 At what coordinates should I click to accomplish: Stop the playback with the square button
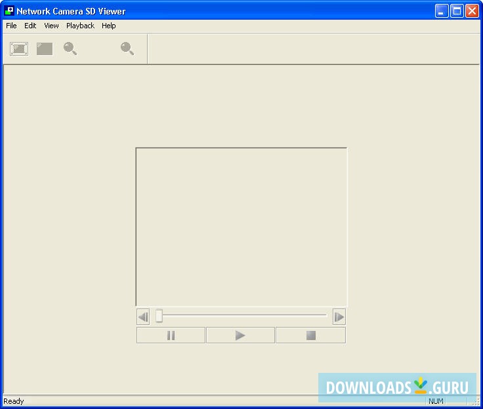(311, 335)
